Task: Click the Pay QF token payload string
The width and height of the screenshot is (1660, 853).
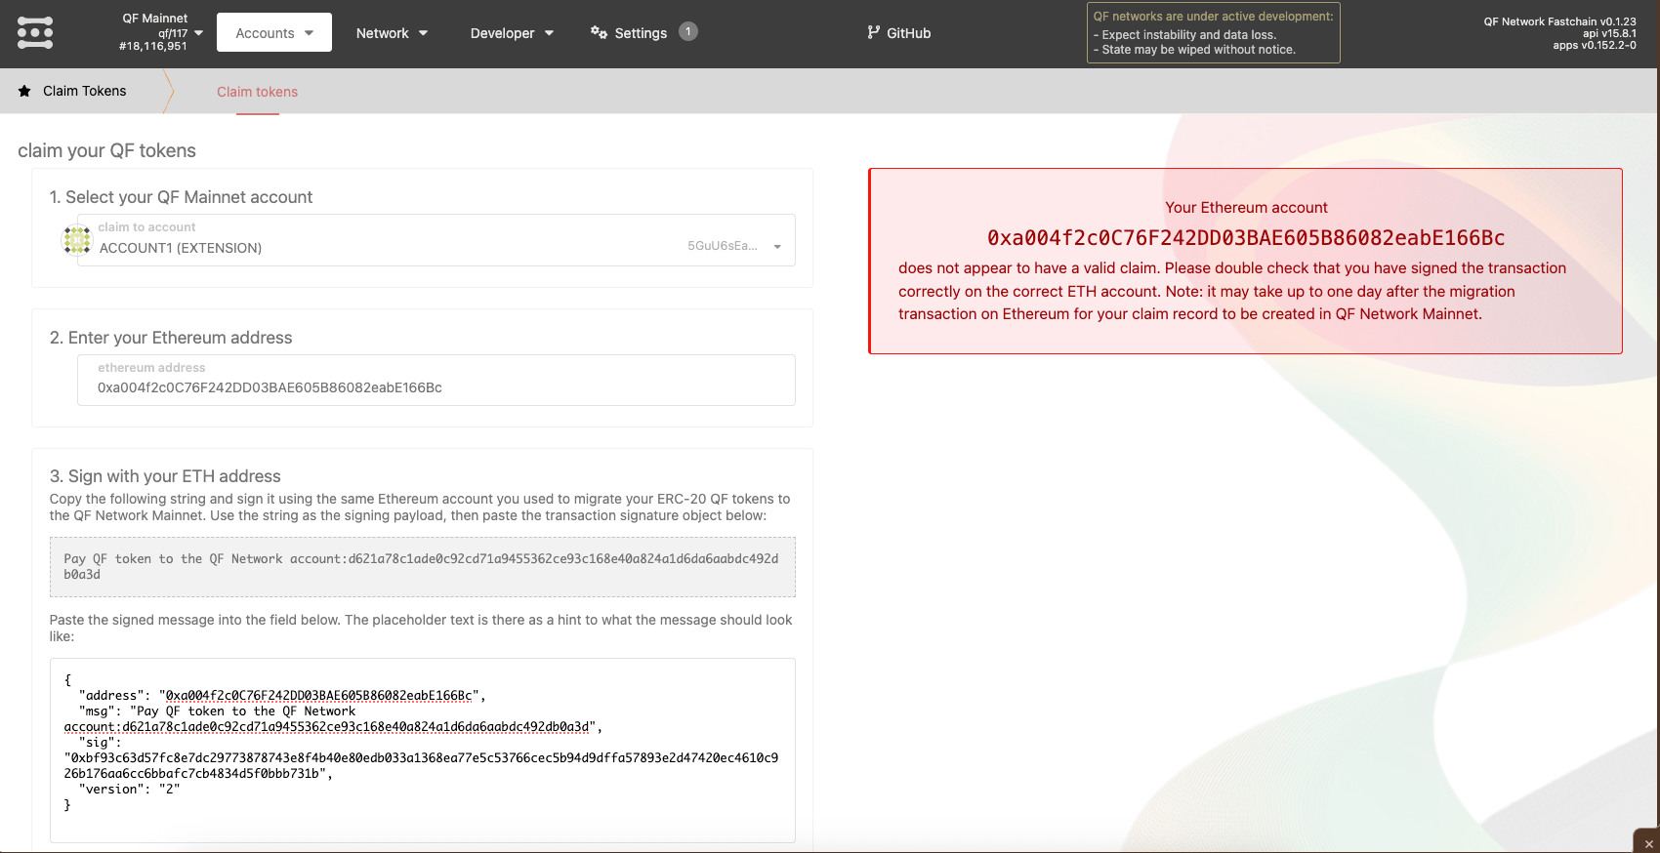Action: 422,567
